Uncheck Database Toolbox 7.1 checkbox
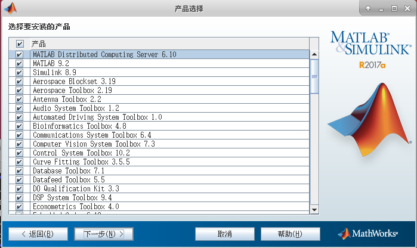The image size is (417, 248). (x=19, y=170)
